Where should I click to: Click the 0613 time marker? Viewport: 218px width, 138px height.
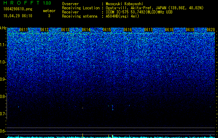point(65,30)
